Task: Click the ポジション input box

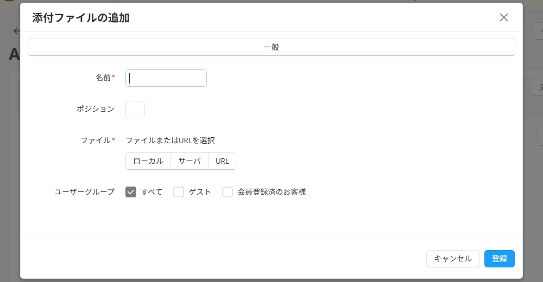Action: click(x=135, y=110)
